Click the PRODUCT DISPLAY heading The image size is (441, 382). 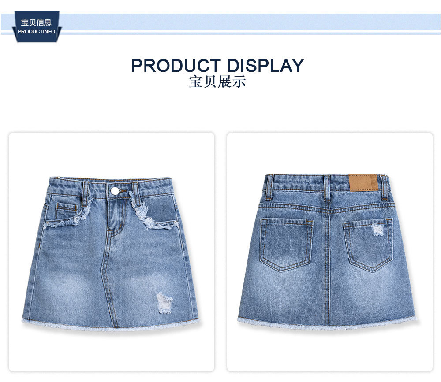pyautogui.click(x=217, y=66)
